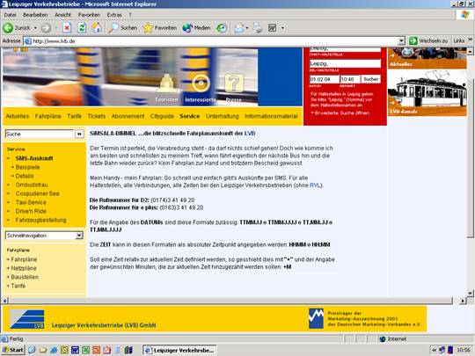The width and height of the screenshot is (475, 356).
Task: Open the Datei menu
Action: tap(10, 15)
